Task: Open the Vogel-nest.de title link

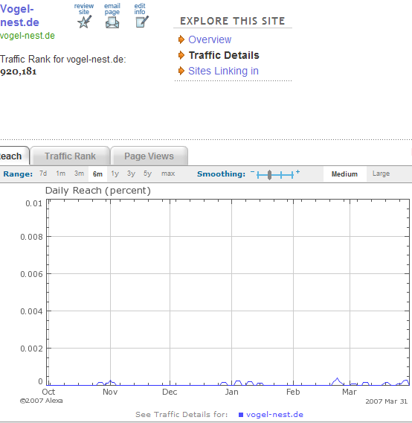Action: click(x=19, y=16)
